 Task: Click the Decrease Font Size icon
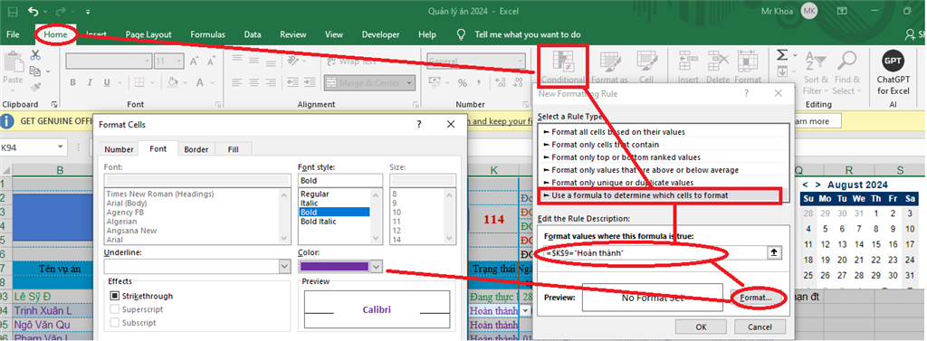(x=211, y=61)
